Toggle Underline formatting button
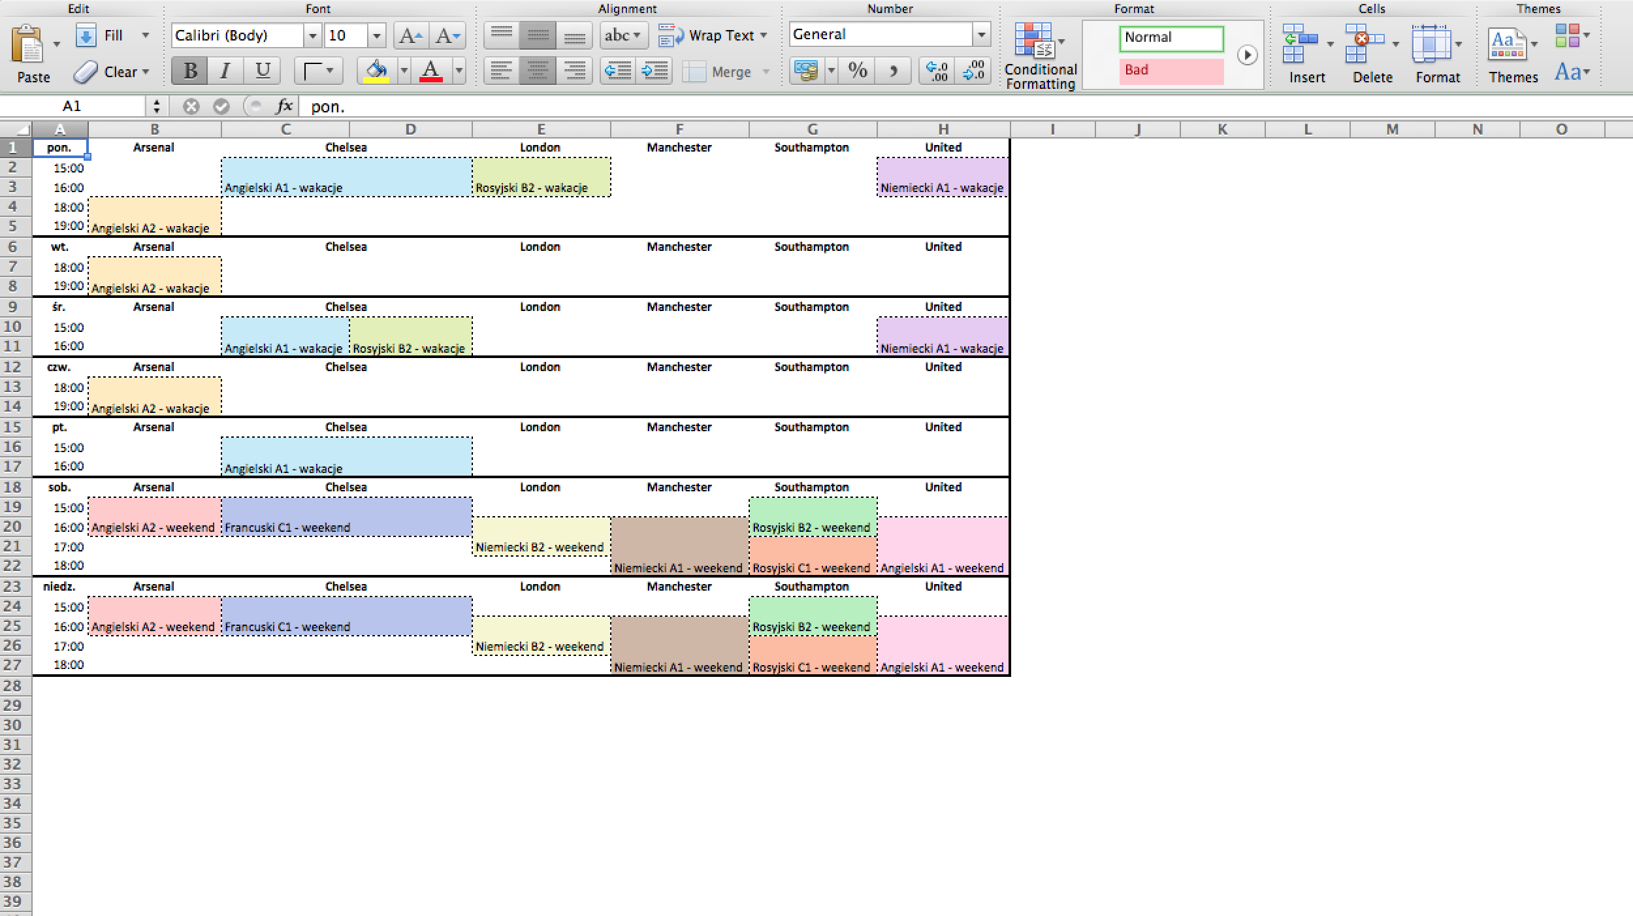 [x=263, y=71]
